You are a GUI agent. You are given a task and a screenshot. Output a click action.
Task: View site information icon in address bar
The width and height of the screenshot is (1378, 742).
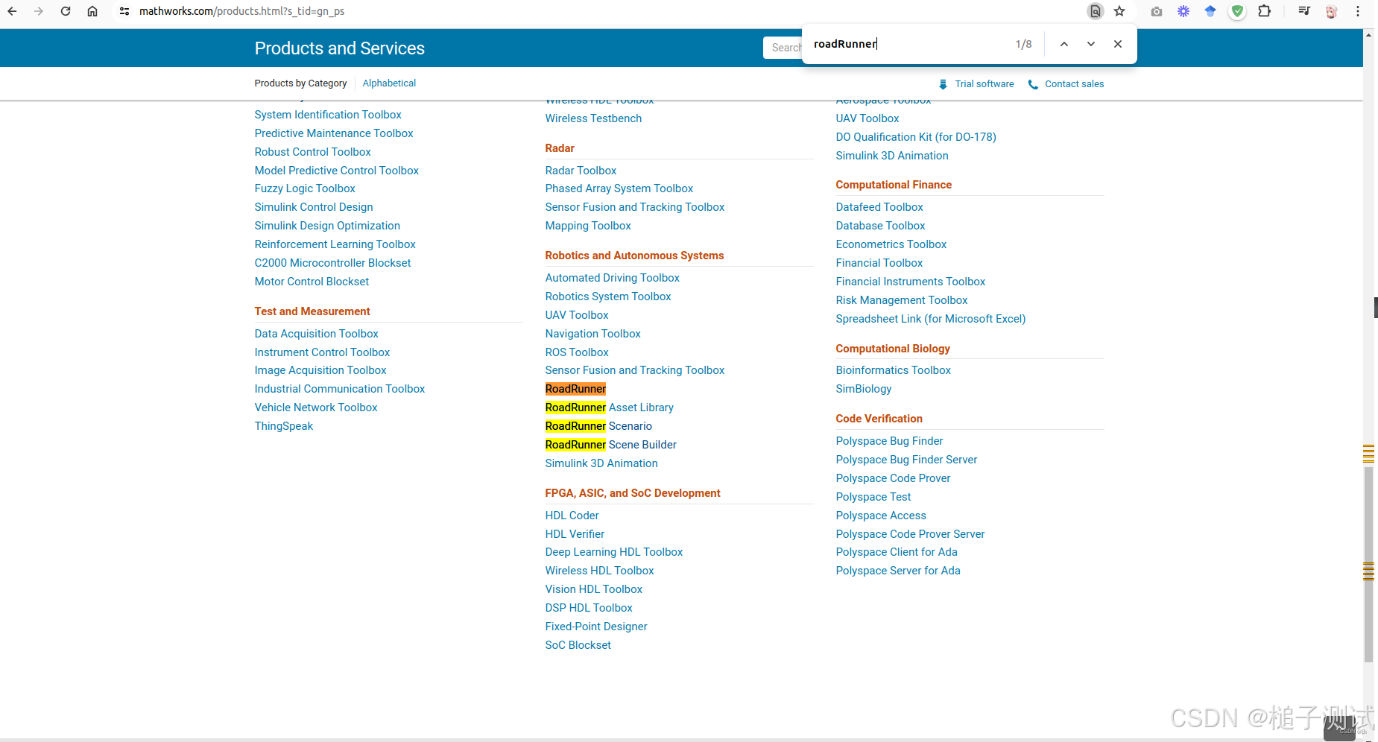click(x=124, y=11)
